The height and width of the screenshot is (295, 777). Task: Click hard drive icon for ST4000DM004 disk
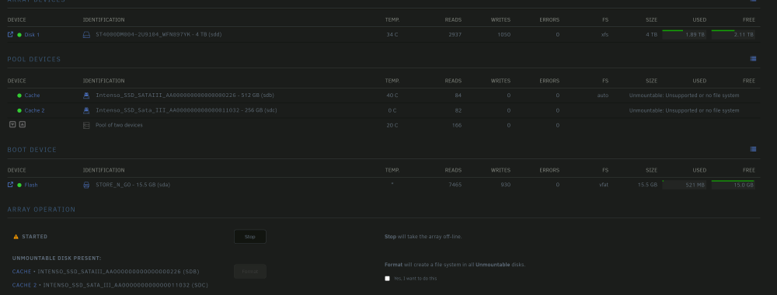point(86,35)
